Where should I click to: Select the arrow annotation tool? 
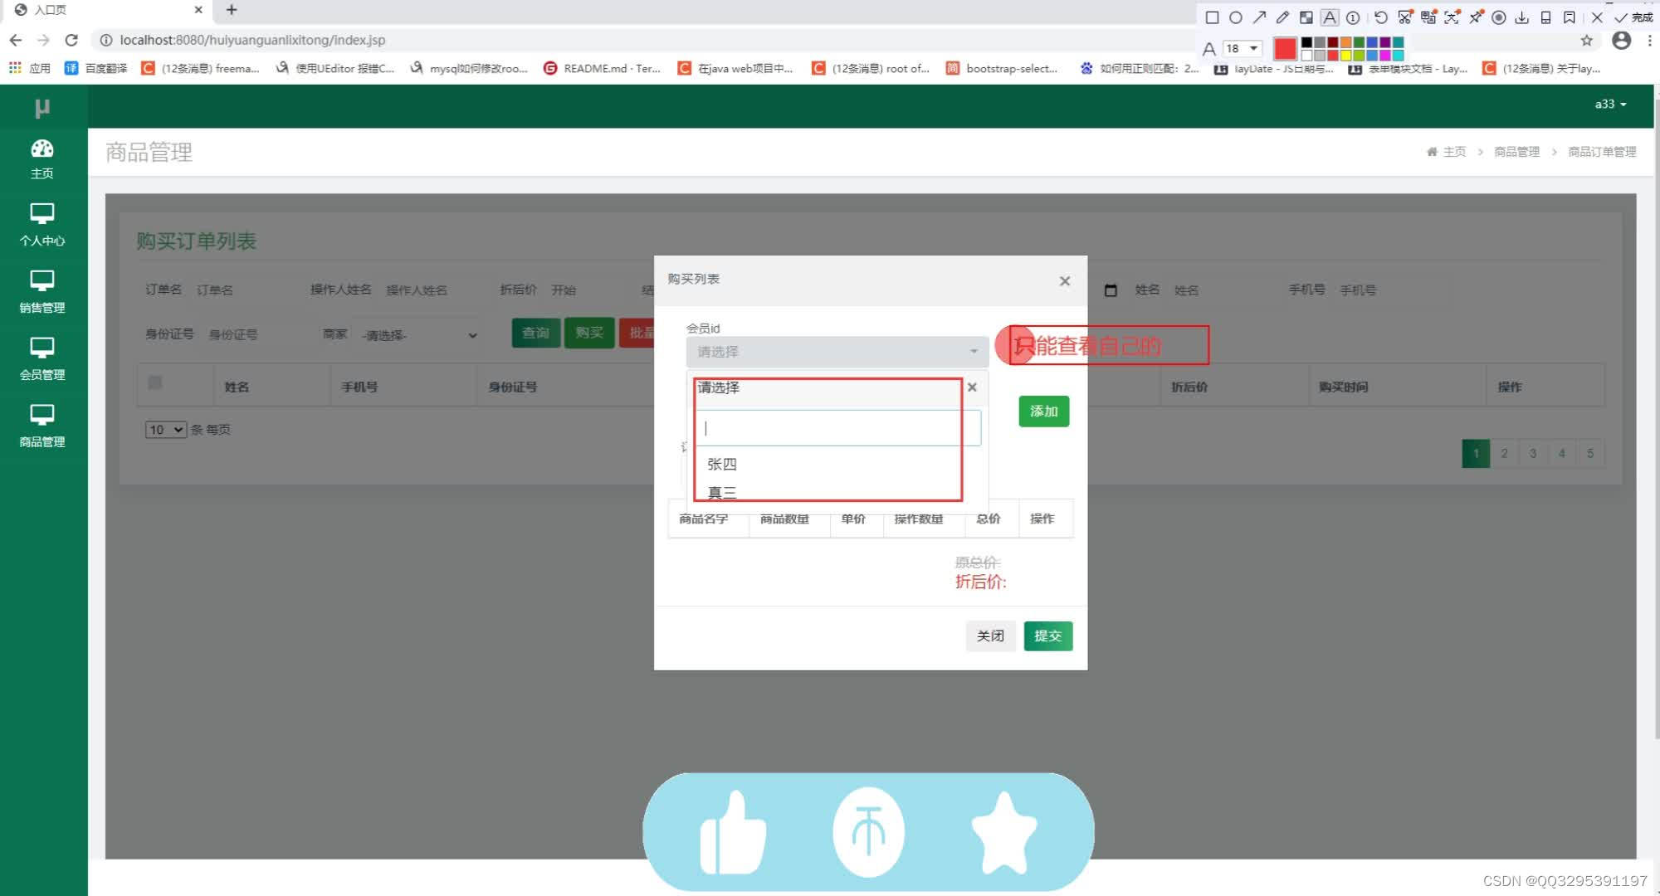coord(1259,17)
